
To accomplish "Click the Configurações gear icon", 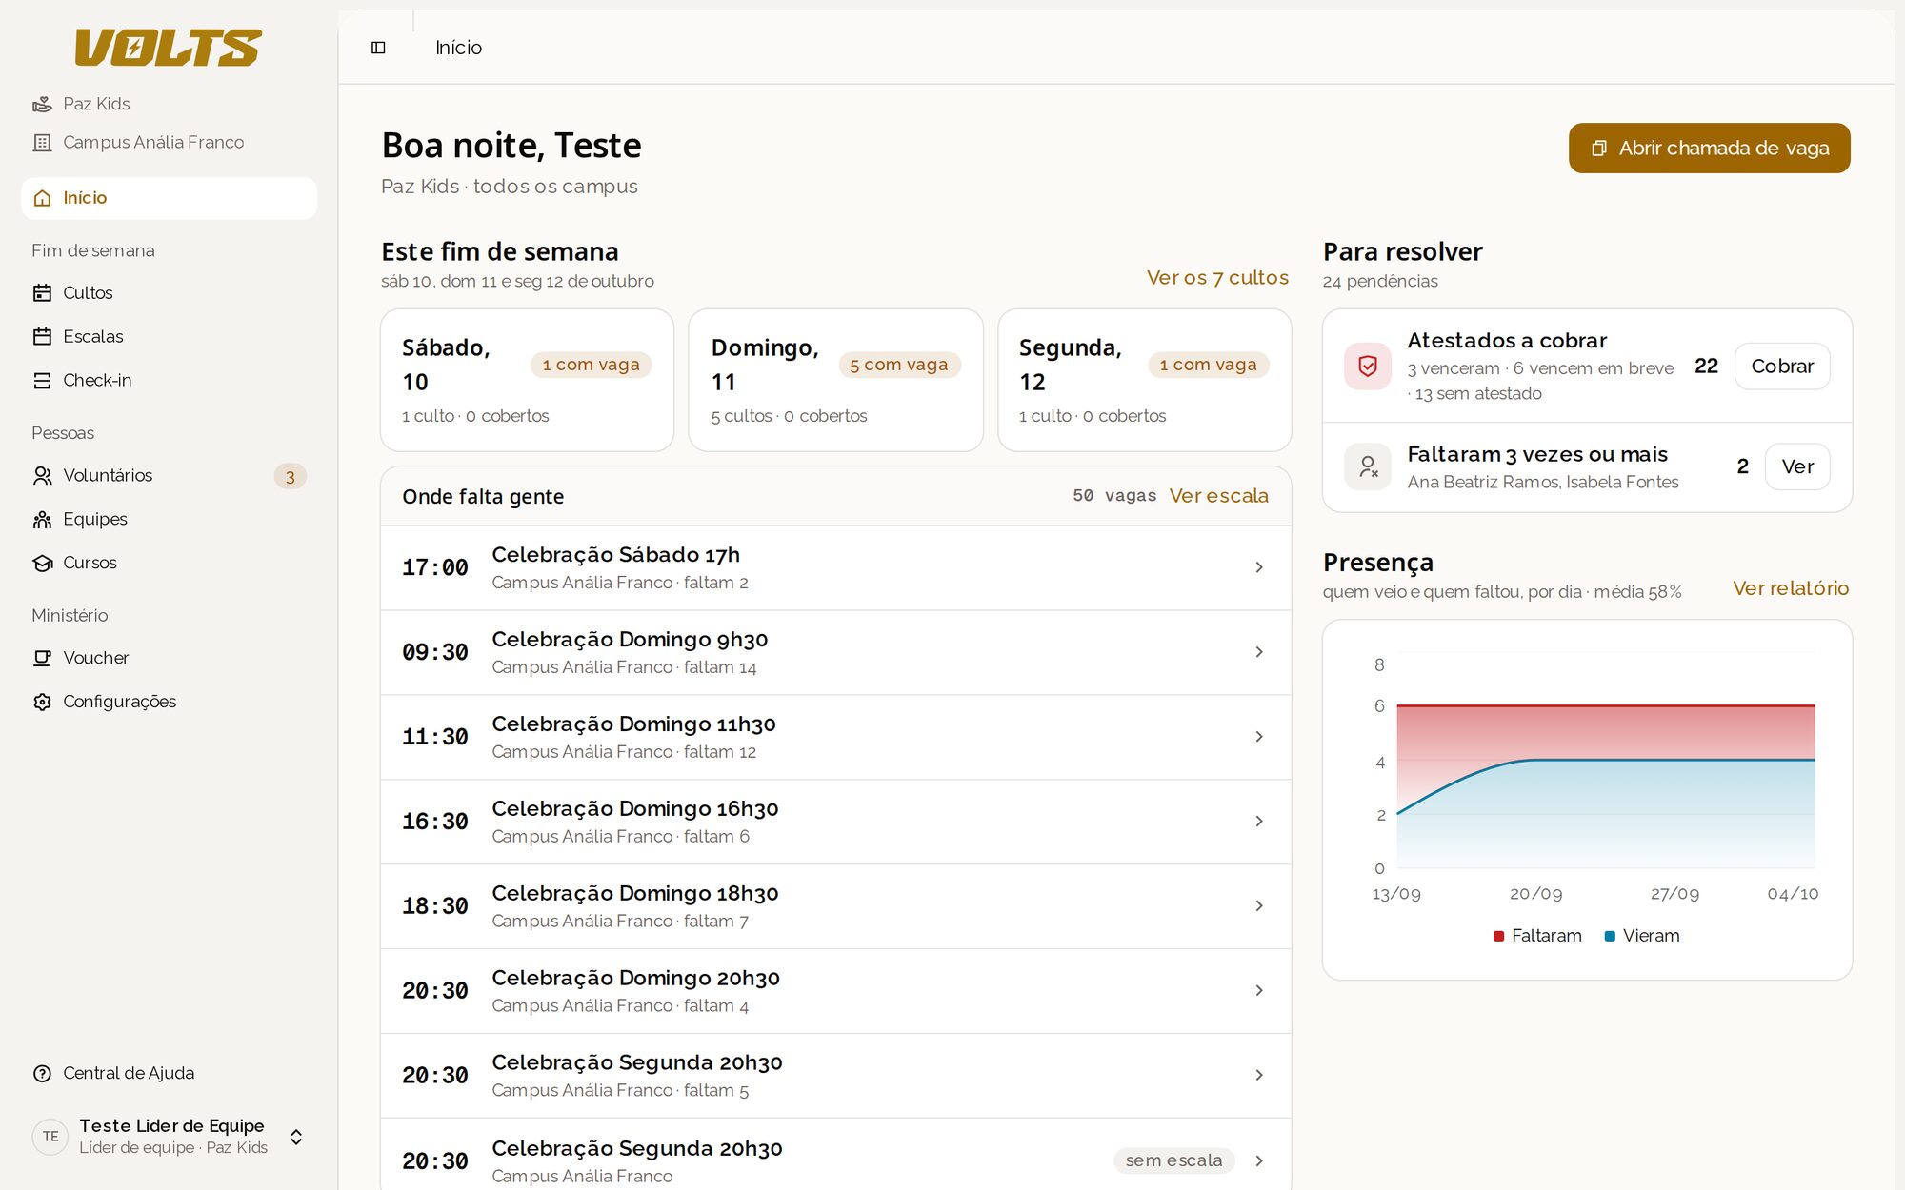I will tap(42, 702).
